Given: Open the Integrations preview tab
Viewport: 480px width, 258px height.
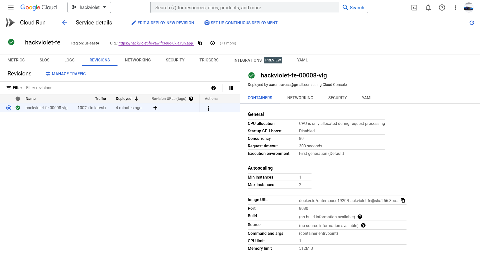Looking at the screenshot, I should [x=258, y=60].
